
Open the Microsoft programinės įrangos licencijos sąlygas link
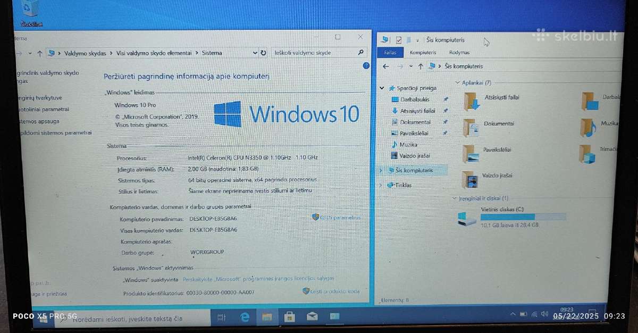click(258, 279)
